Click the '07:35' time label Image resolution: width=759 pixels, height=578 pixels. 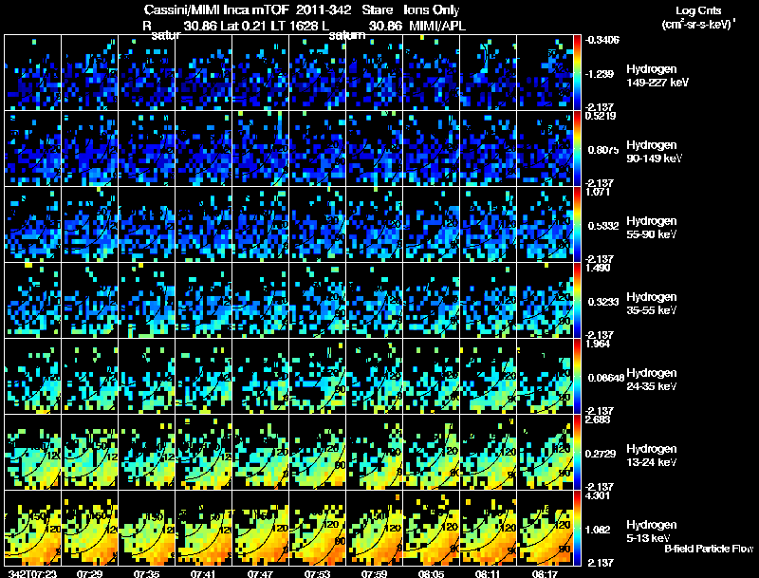(x=147, y=573)
